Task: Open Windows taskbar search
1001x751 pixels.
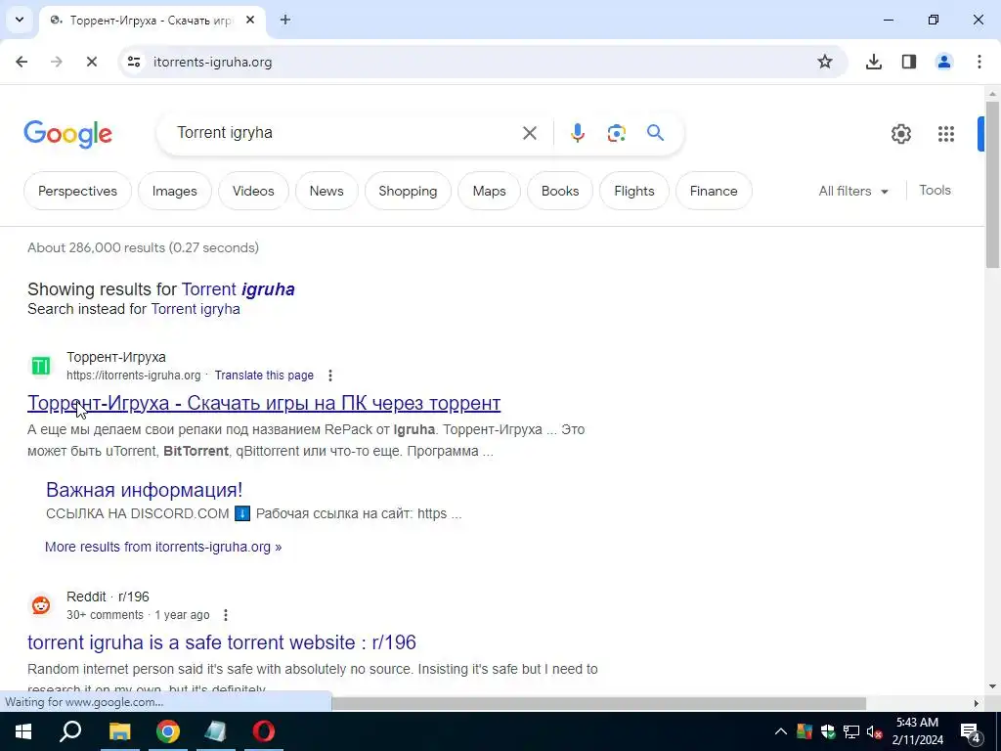Action: 70,731
